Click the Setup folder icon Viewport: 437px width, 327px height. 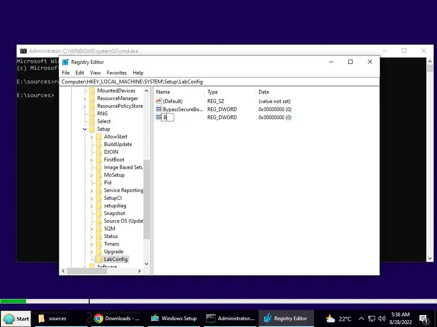pyautogui.click(x=92, y=129)
